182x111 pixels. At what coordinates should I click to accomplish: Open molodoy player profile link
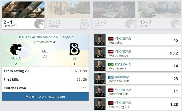(x=122, y=77)
